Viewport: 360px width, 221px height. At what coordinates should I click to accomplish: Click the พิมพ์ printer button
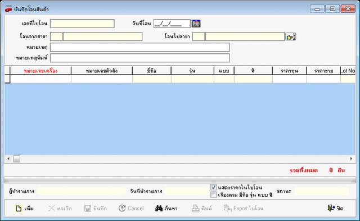click(x=202, y=208)
